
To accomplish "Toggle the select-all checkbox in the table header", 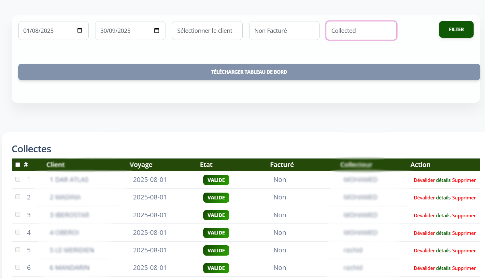I will 18,165.
